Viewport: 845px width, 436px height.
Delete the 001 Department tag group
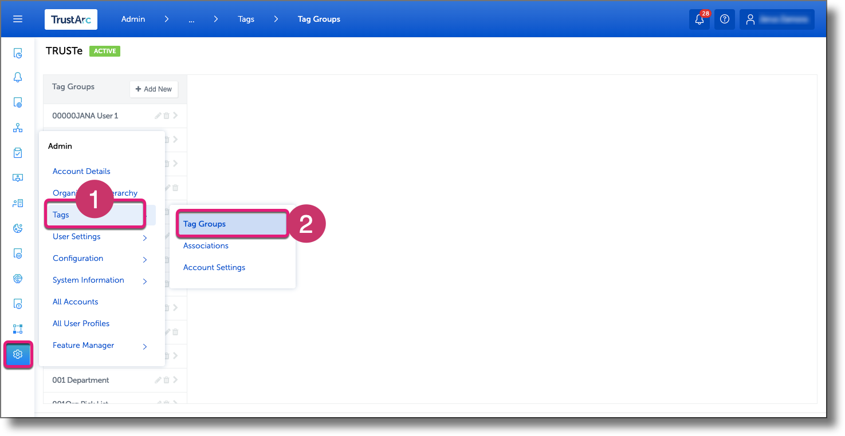coord(167,380)
